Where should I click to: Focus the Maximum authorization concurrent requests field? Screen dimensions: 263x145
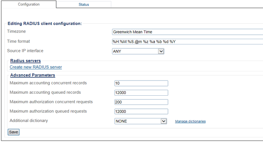[x=141, y=102]
